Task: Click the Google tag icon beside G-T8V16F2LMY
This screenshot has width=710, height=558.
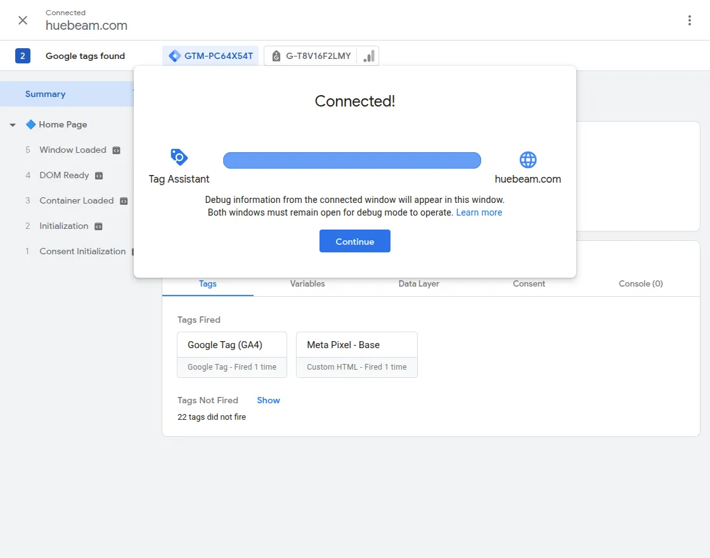Action: pos(276,56)
